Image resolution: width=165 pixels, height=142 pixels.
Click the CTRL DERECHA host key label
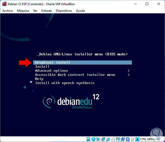click(150, 139)
